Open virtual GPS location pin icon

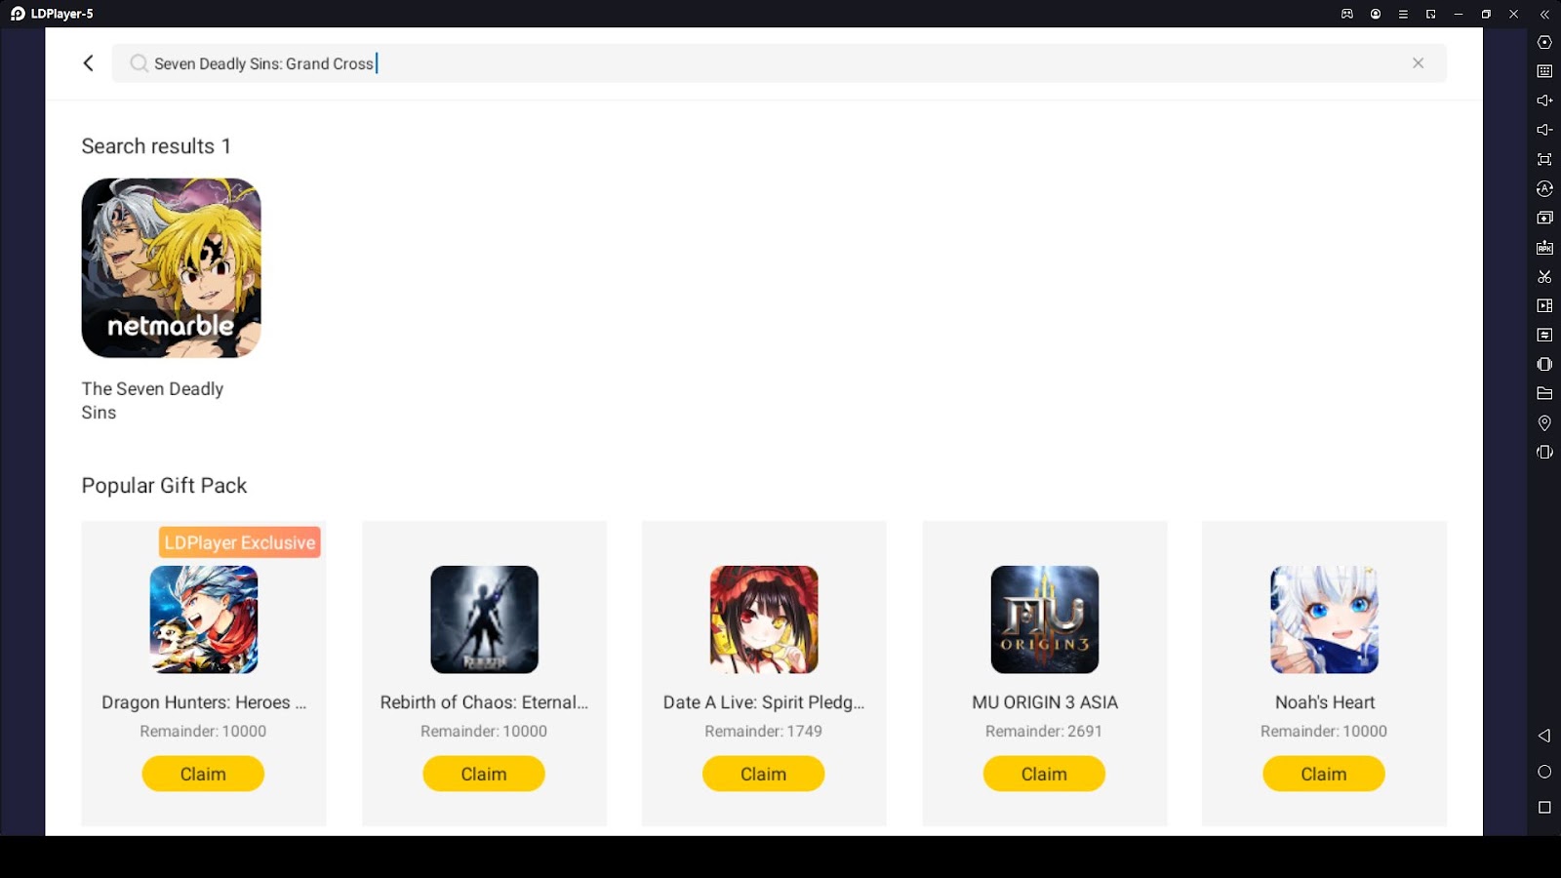pos(1544,422)
